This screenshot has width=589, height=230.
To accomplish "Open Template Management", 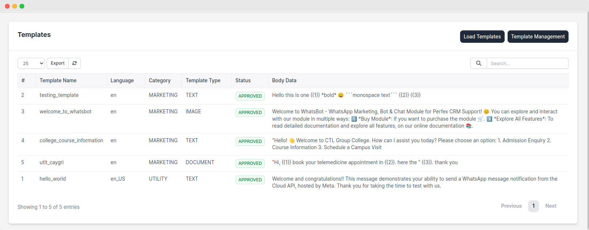I will tap(538, 37).
